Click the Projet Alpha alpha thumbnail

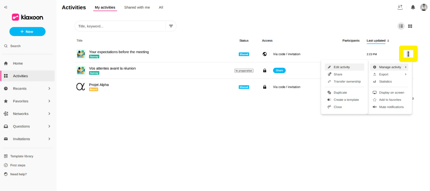81,87
